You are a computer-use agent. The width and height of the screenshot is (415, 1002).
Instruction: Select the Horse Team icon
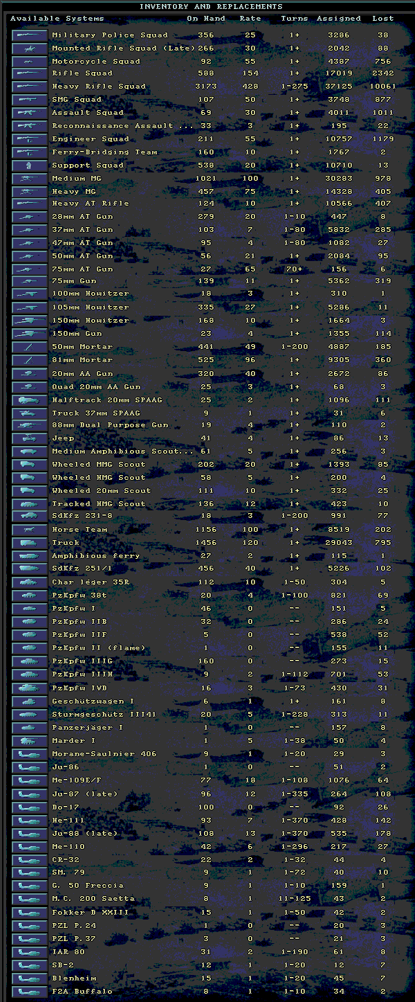(x=30, y=530)
